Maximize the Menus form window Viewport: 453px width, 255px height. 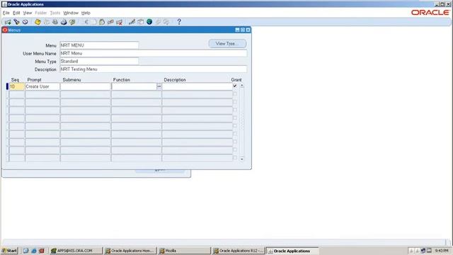pyautogui.click(x=243, y=30)
